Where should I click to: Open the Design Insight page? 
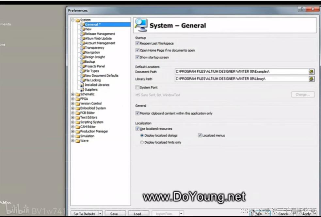tap(95, 57)
